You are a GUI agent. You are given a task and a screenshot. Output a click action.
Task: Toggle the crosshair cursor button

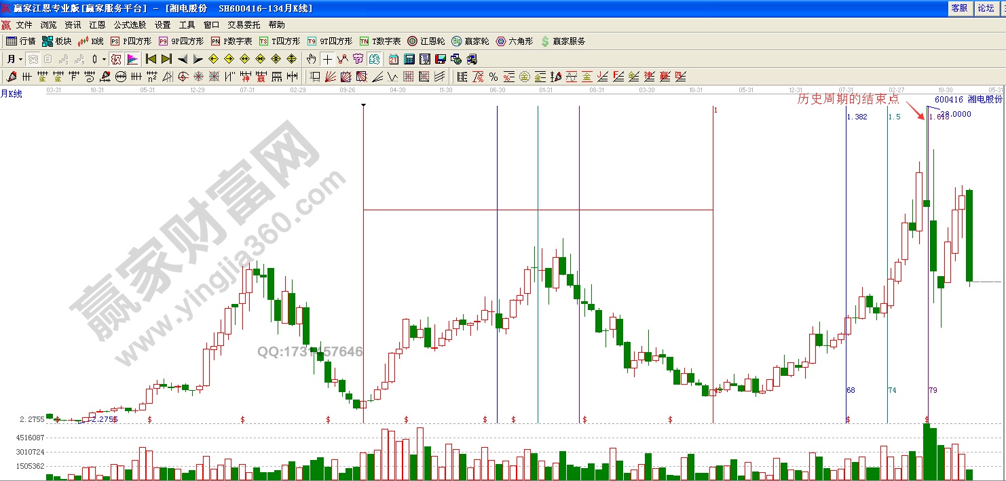[x=328, y=59]
